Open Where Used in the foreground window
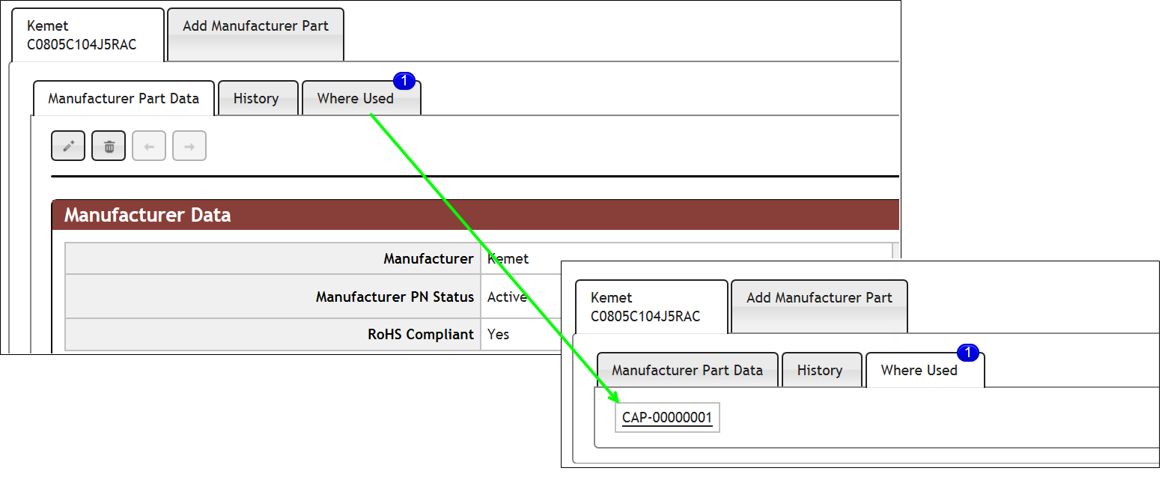The width and height of the screenshot is (1168, 483). (919, 370)
